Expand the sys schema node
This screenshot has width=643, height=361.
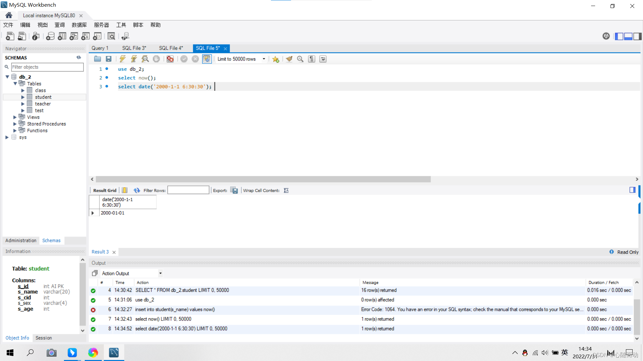(x=6, y=137)
